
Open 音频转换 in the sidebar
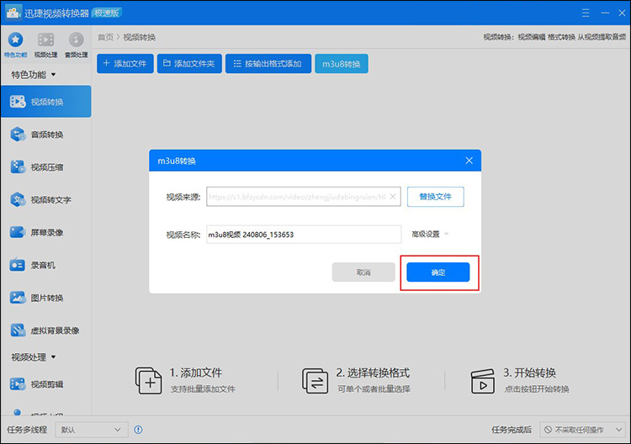point(46,135)
